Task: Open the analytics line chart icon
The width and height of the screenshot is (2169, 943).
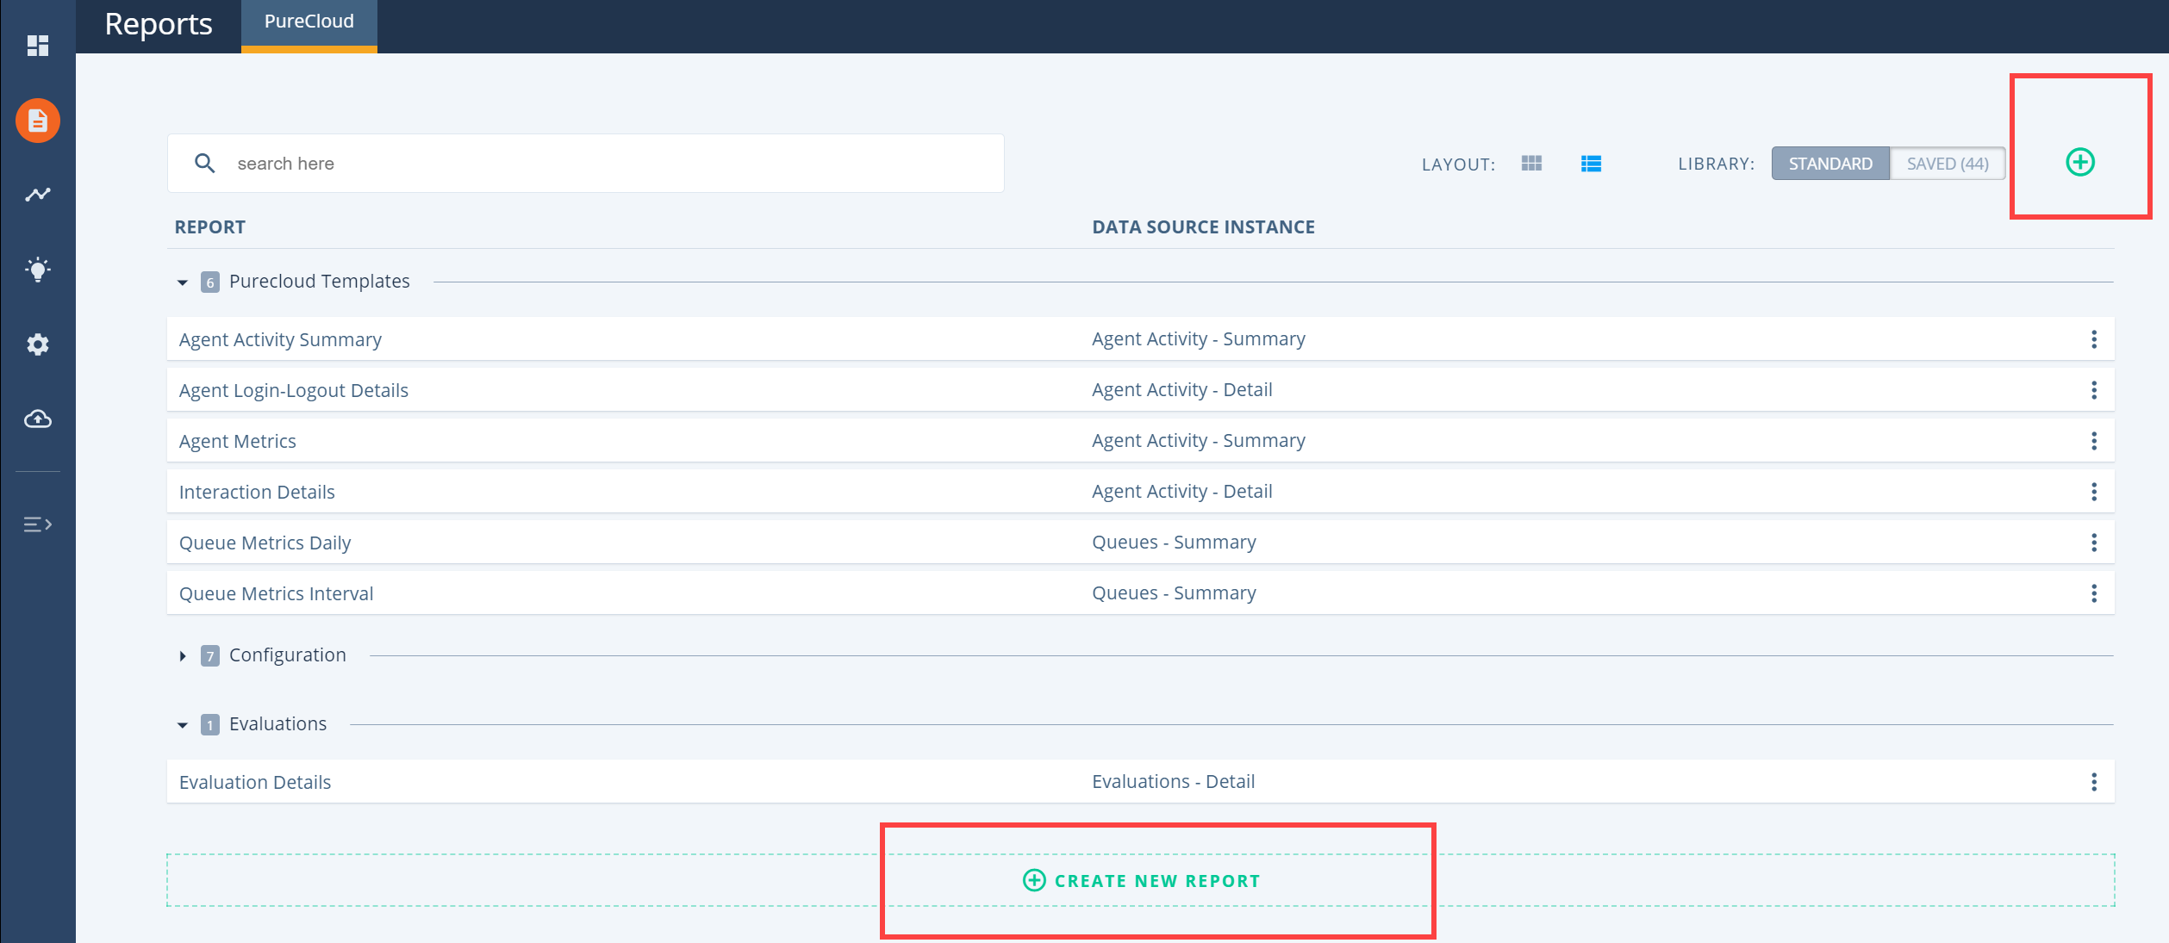Action: (38, 195)
